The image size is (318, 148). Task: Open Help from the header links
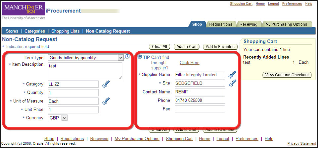(x=309, y=4)
